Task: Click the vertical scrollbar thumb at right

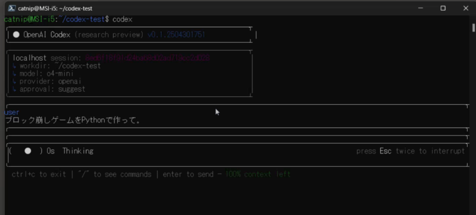Action: point(474,27)
